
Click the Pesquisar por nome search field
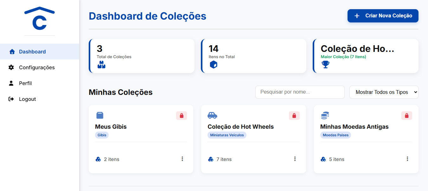click(x=299, y=92)
